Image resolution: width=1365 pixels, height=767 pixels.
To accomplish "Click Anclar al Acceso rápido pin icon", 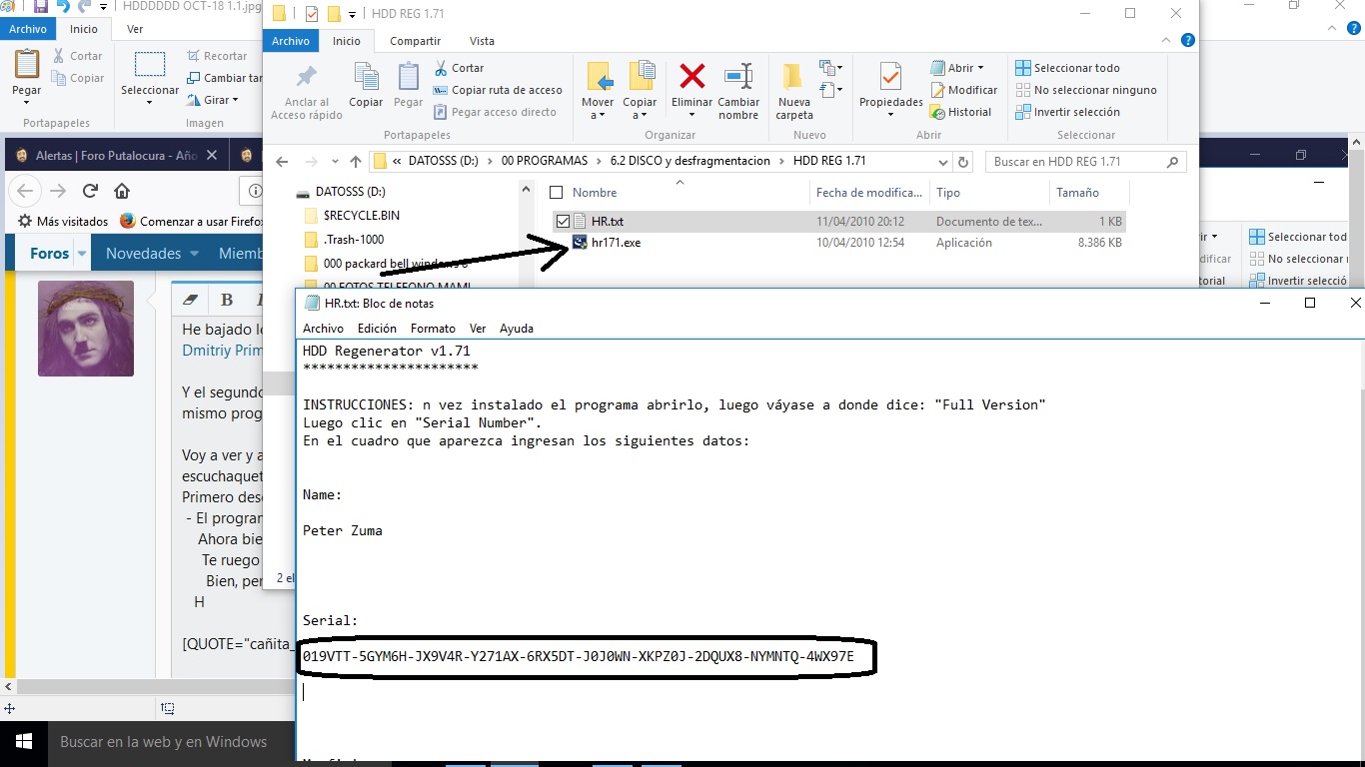I will (x=307, y=78).
